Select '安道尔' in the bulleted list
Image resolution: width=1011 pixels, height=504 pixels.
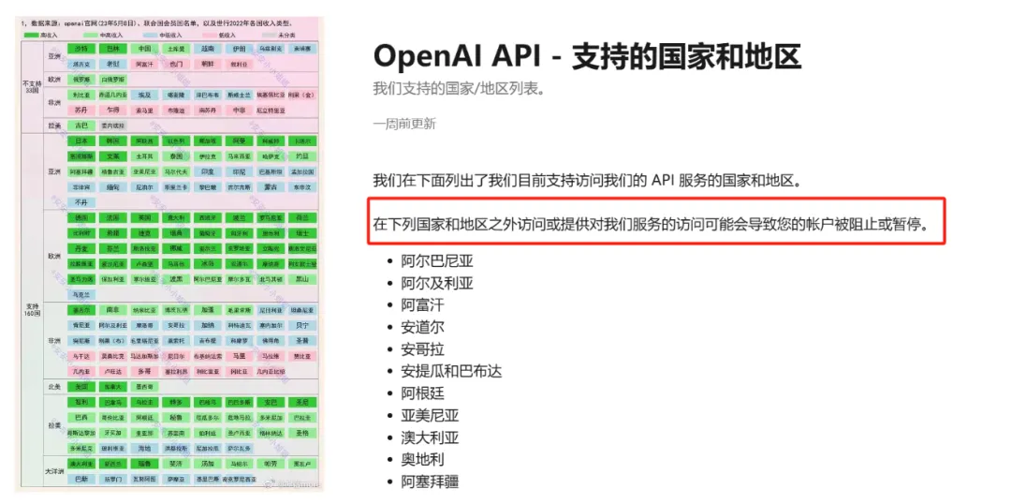pos(422,328)
